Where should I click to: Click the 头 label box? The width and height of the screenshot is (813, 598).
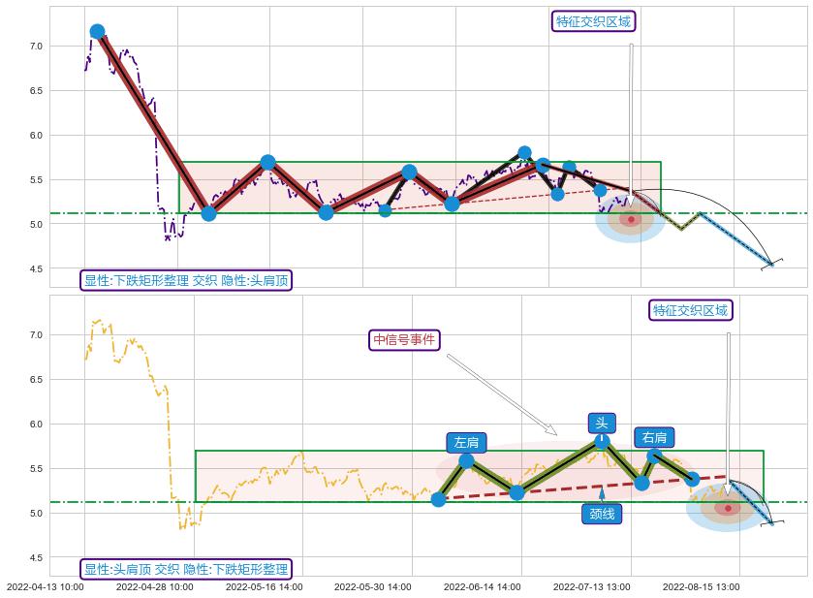602,423
